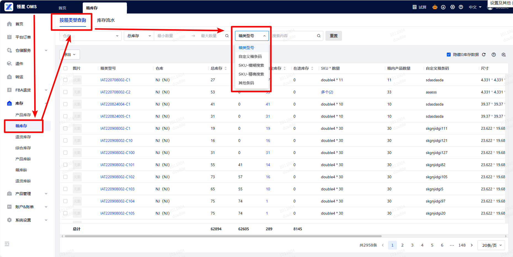Click the orange robot assistant icon
The width and height of the screenshot is (513, 257).
pos(435,7)
